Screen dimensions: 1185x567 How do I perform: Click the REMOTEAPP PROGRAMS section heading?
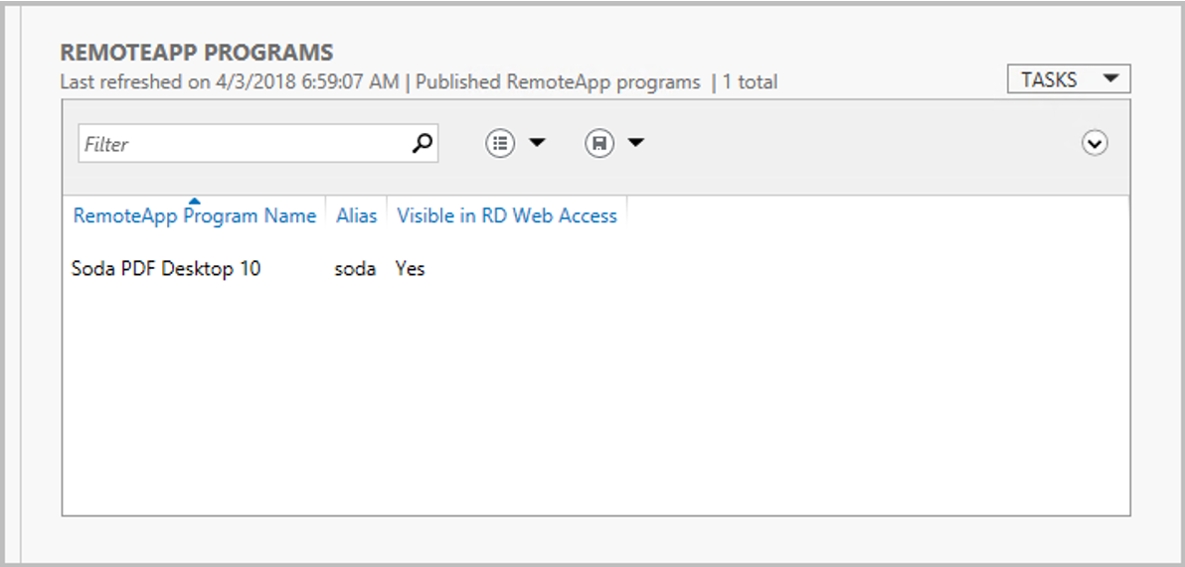197,52
